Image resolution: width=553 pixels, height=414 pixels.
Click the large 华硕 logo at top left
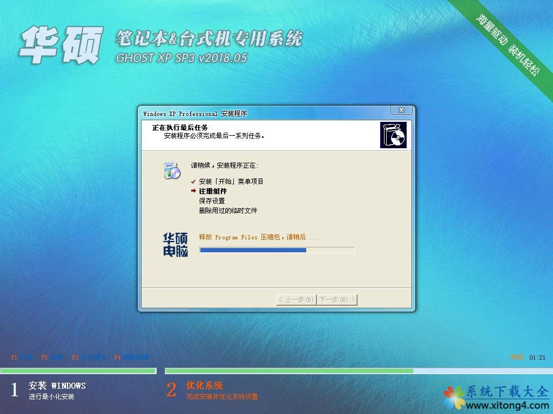coord(60,45)
